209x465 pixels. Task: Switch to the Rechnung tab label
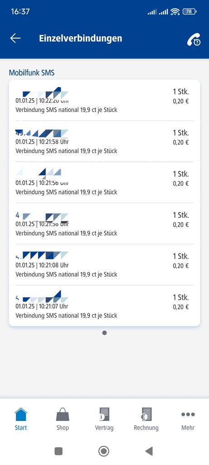(146, 428)
